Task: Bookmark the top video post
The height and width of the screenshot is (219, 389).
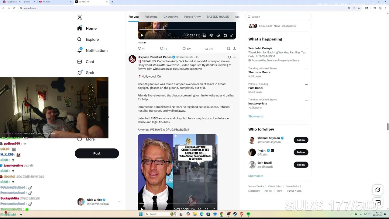Action: coord(229,48)
